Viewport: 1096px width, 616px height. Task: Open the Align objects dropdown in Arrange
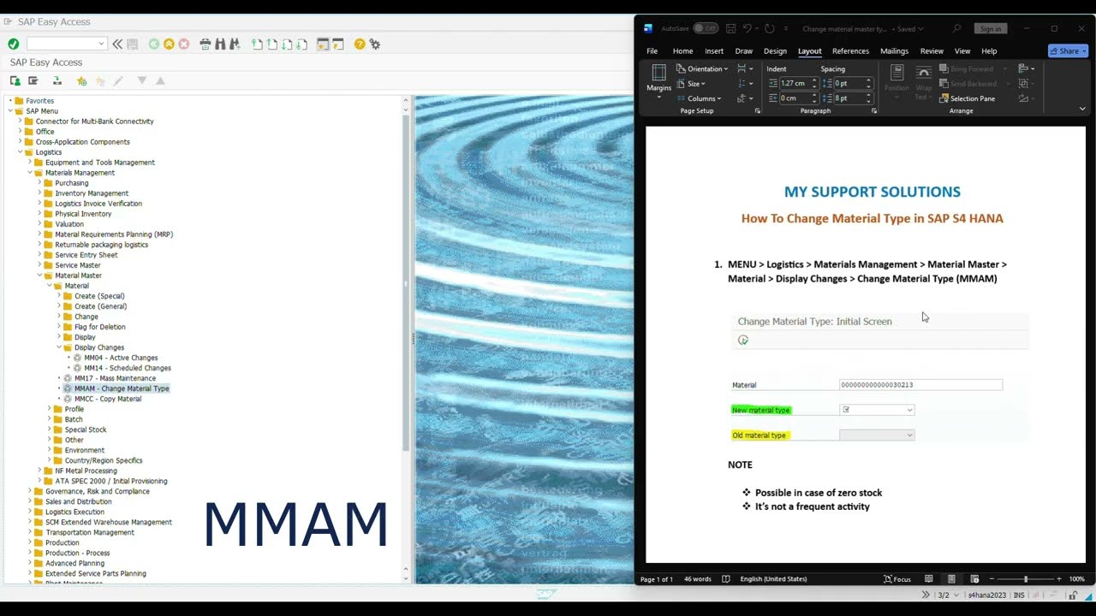(x=1026, y=68)
